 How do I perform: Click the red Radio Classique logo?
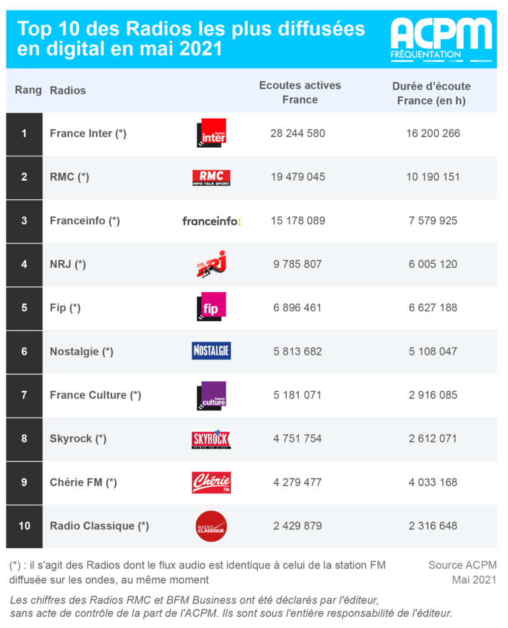[x=211, y=526]
